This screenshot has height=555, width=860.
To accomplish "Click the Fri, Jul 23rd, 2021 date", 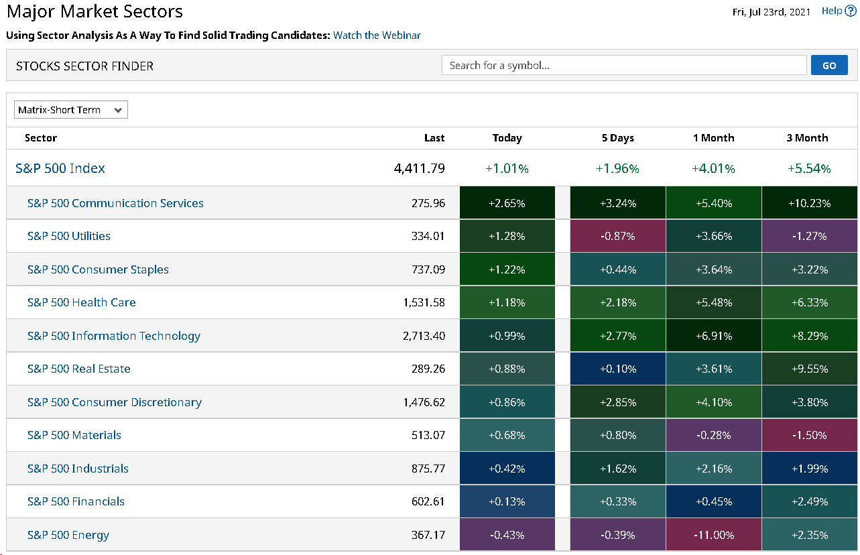I will pos(772,11).
